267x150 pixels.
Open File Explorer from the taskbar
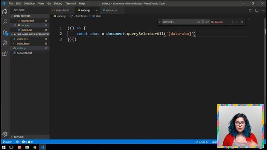coord(27,147)
